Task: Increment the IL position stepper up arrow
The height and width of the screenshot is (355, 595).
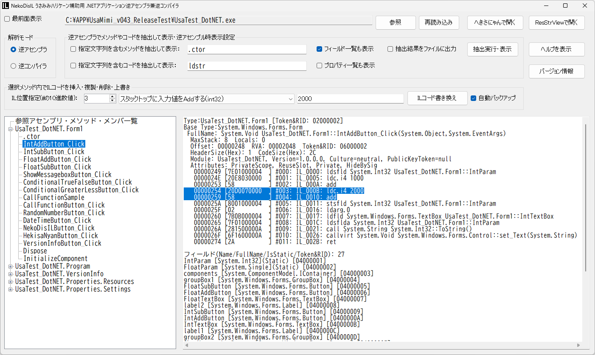Action: click(112, 96)
